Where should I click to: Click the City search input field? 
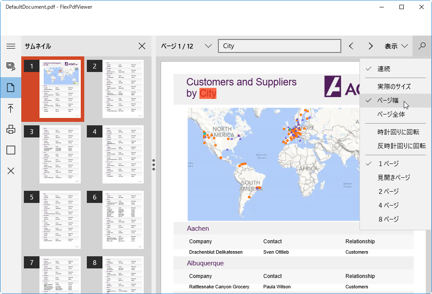coord(280,46)
